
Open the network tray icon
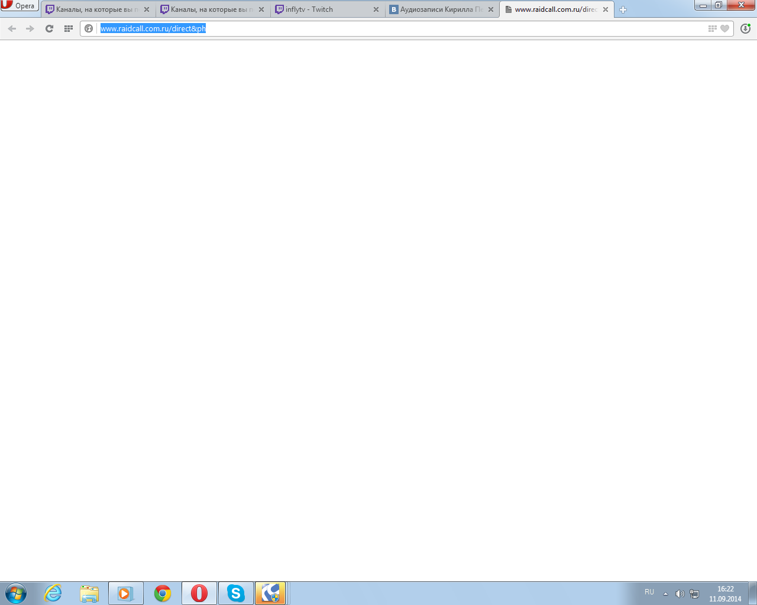pos(694,594)
